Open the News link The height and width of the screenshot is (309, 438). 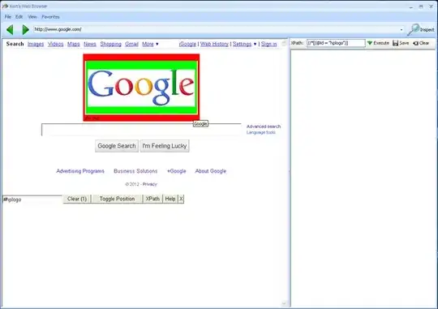[x=90, y=44]
